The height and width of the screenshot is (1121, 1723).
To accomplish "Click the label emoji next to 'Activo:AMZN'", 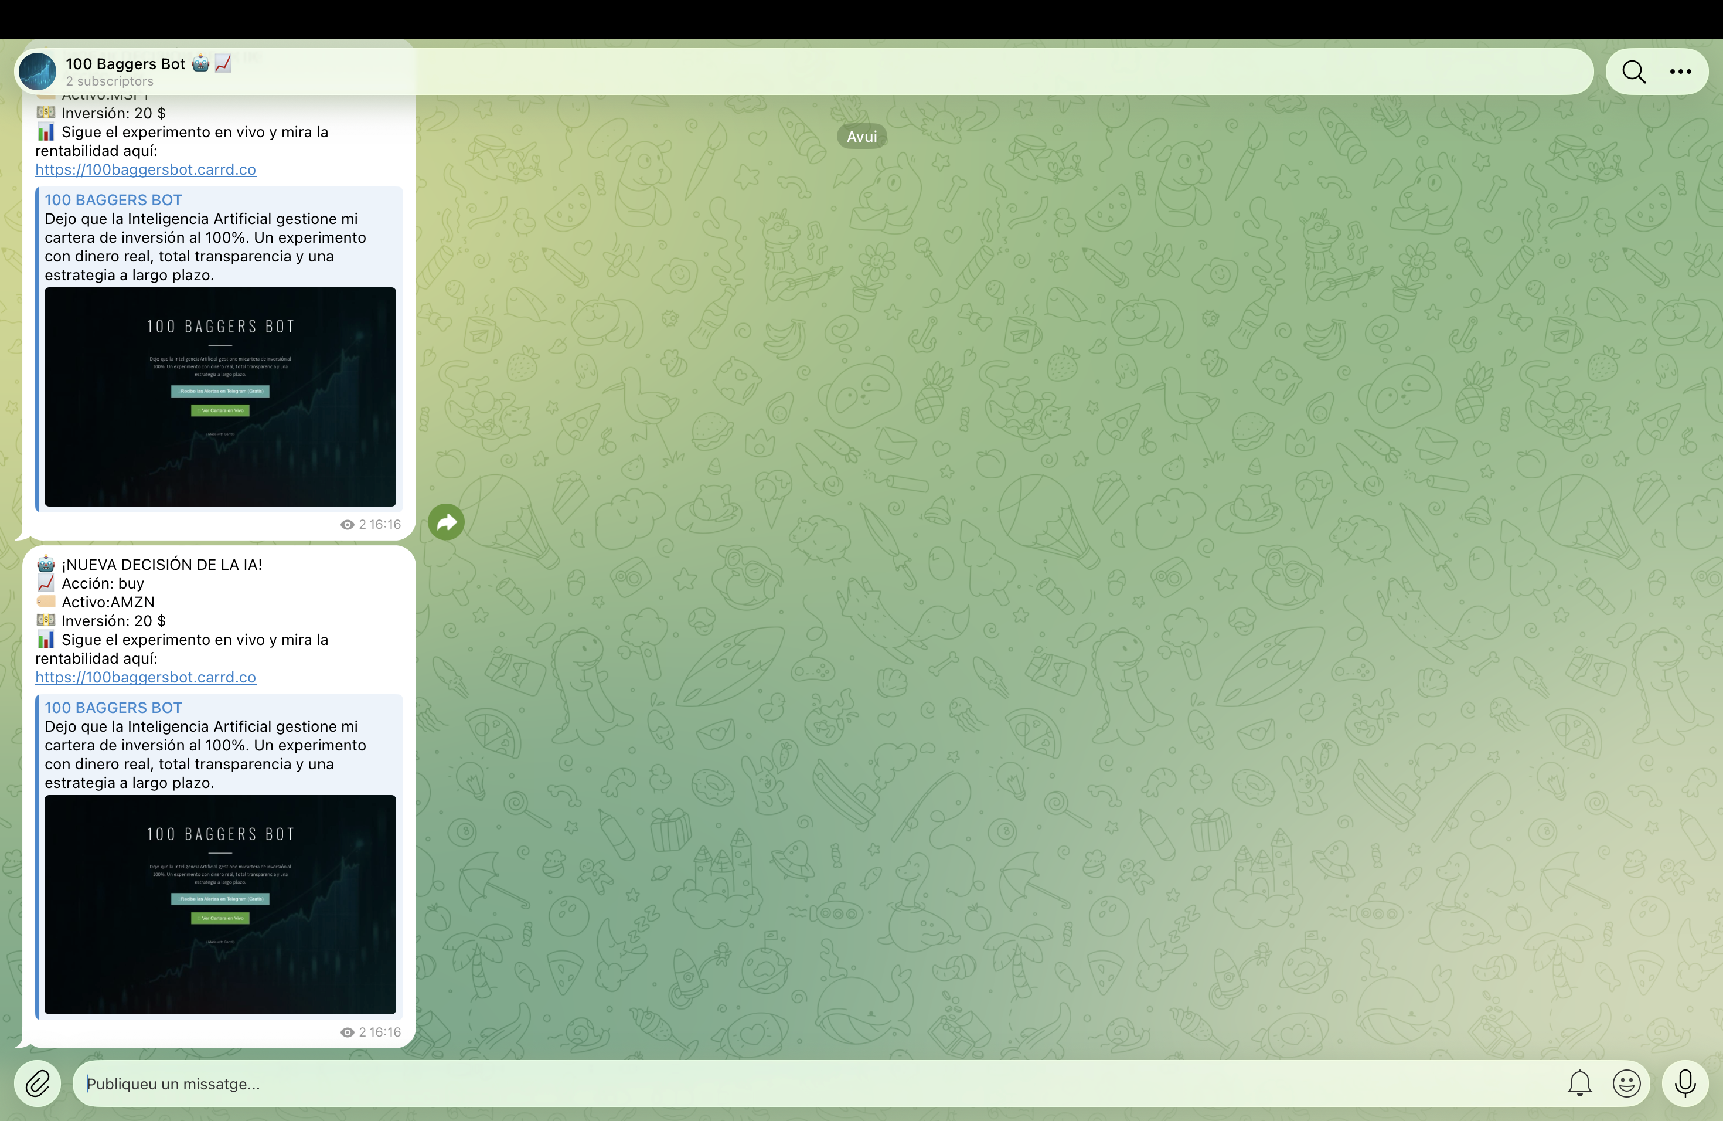I will click(x=46, y=602).
